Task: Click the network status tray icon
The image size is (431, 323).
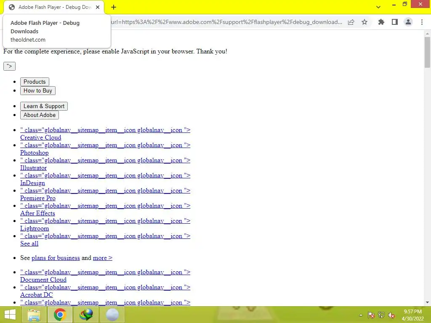Action: pyautogui.click(x=381, y=315)
